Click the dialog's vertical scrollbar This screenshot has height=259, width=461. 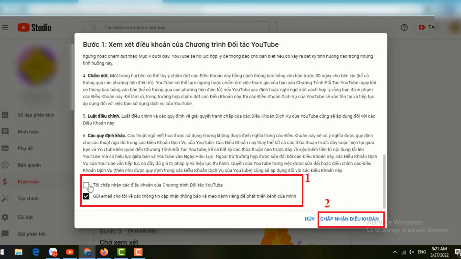[x=384, y=181]
